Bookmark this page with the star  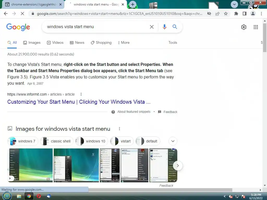pos(226,14)
